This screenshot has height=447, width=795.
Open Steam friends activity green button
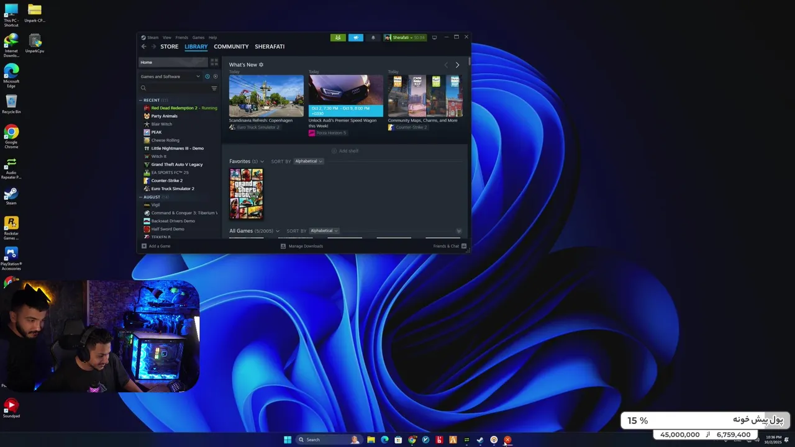click(x=338, y=37)
